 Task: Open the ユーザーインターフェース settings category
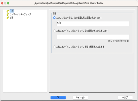point(20,14)
